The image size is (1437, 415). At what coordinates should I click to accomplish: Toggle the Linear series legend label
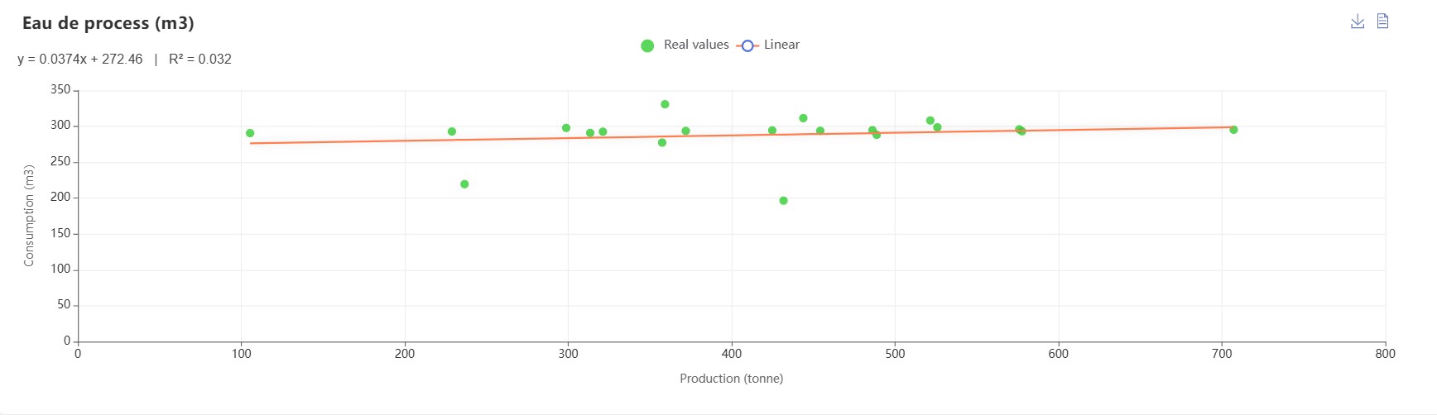(781, 45)
